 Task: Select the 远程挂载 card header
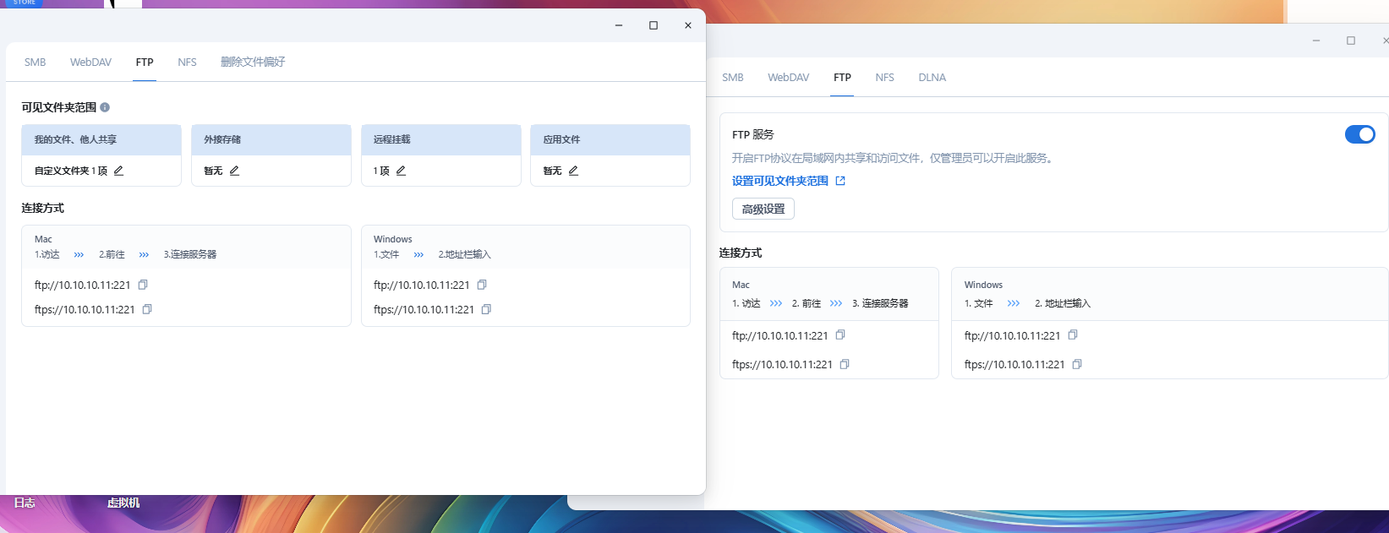[x=441, y=139]
